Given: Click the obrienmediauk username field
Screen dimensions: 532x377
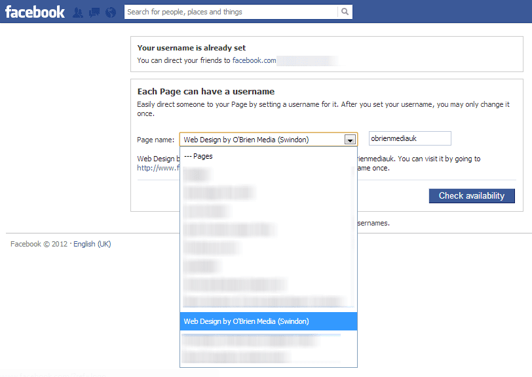Looking at the screenshot, I should click(410, 138).
